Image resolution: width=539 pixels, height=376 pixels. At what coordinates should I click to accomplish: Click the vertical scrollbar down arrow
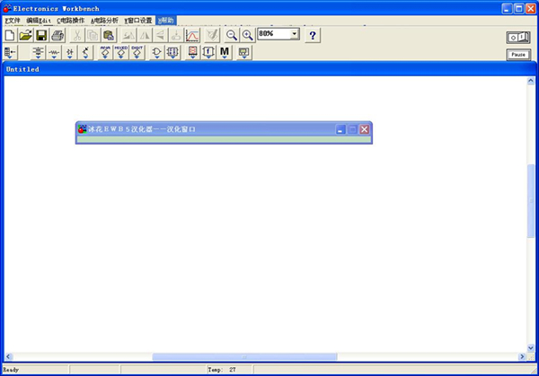[x=531, y=347]
